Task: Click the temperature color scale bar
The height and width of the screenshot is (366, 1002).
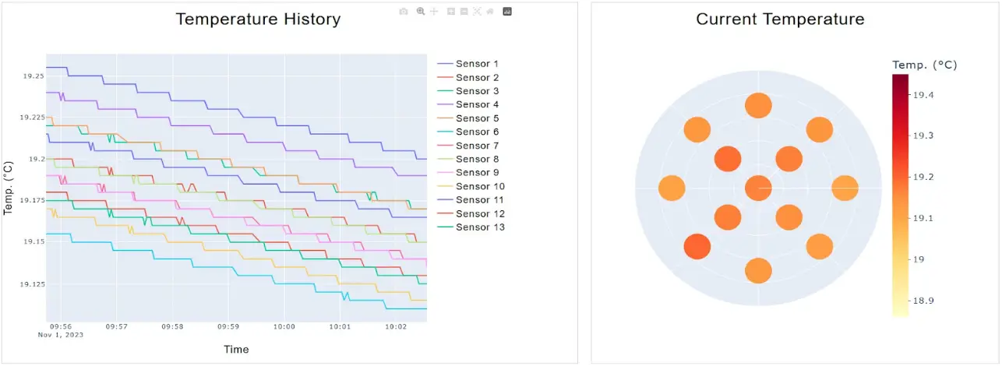Action: [x=900, y=195]
